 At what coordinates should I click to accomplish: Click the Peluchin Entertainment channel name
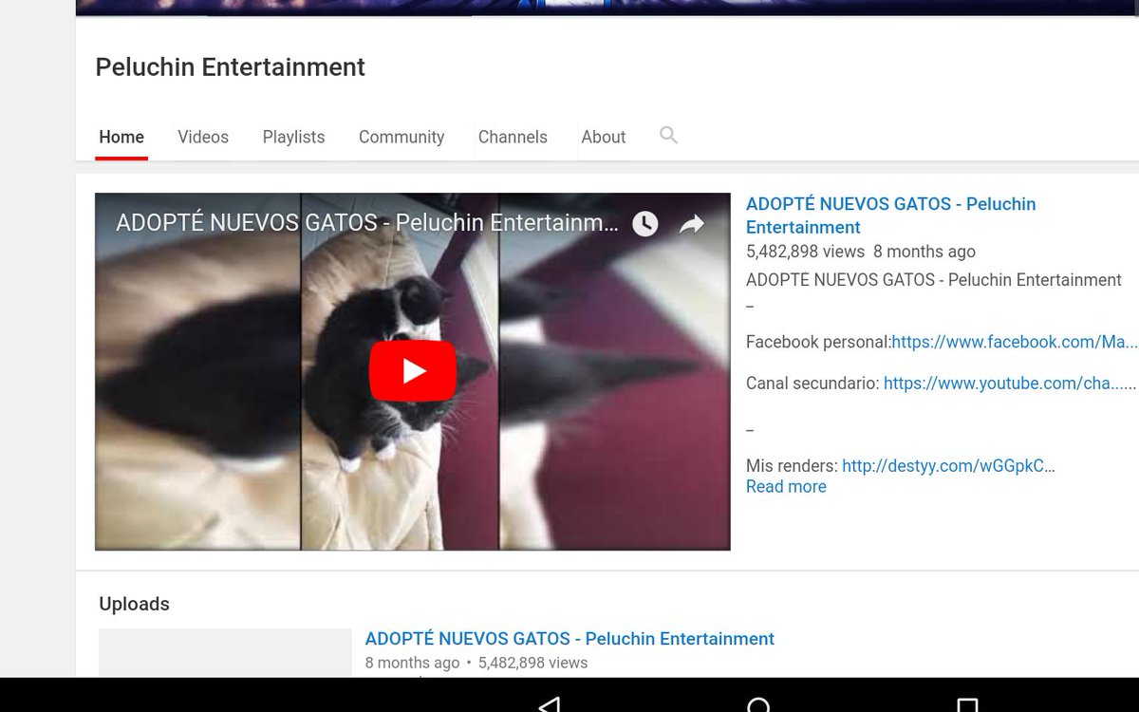230,67
